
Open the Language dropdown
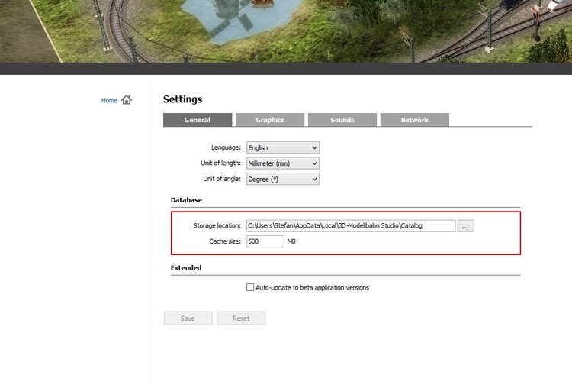tap(283, 147)
